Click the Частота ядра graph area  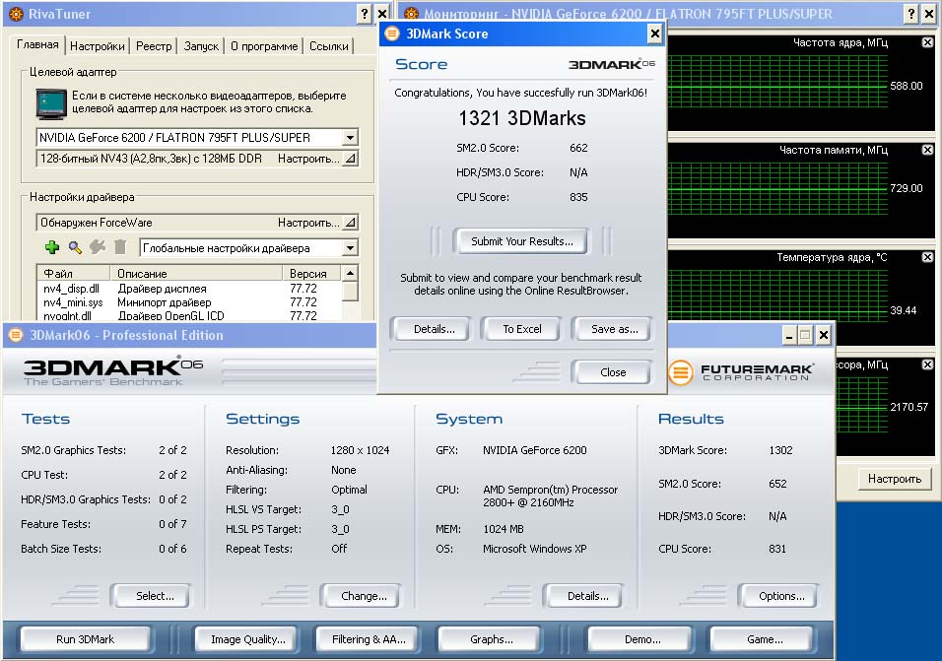(x=777, y=84)
